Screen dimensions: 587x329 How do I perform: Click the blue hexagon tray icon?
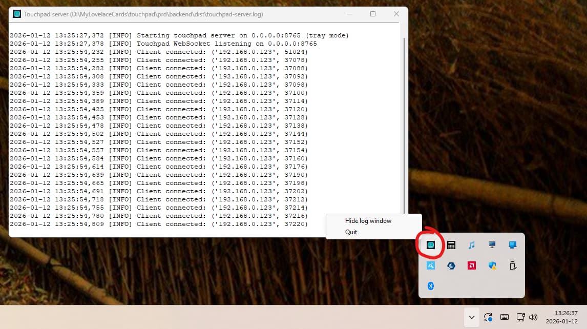pos(451,265)
